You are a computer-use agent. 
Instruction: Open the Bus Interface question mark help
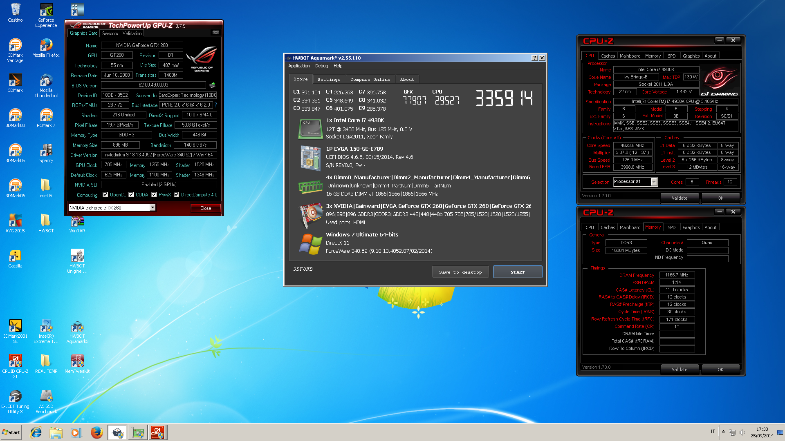pyautogui.click(x=215, y=105)
